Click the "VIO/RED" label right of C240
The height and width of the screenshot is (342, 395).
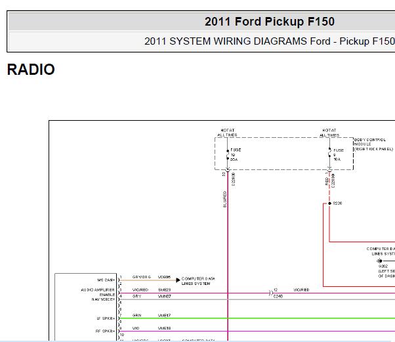click(x=301, y=290)
